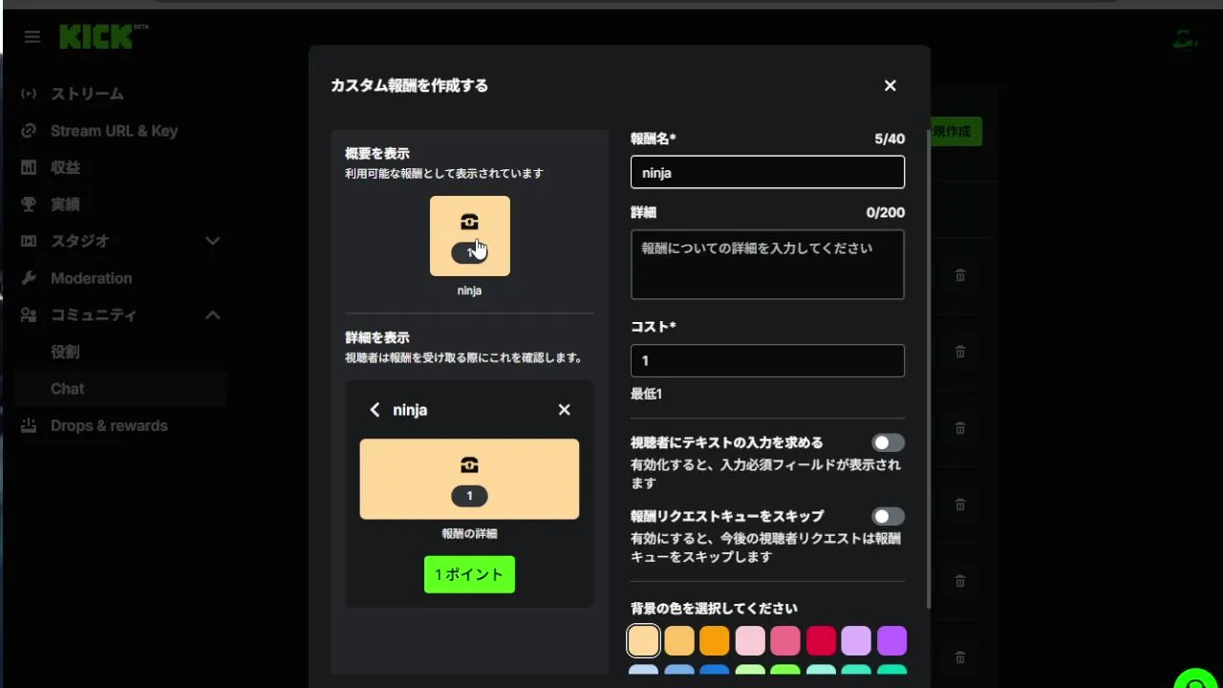The width and height of the screenshot is (1223, 688).
Task: Click the green 1ポイント button
Action: tap(469, 574)
